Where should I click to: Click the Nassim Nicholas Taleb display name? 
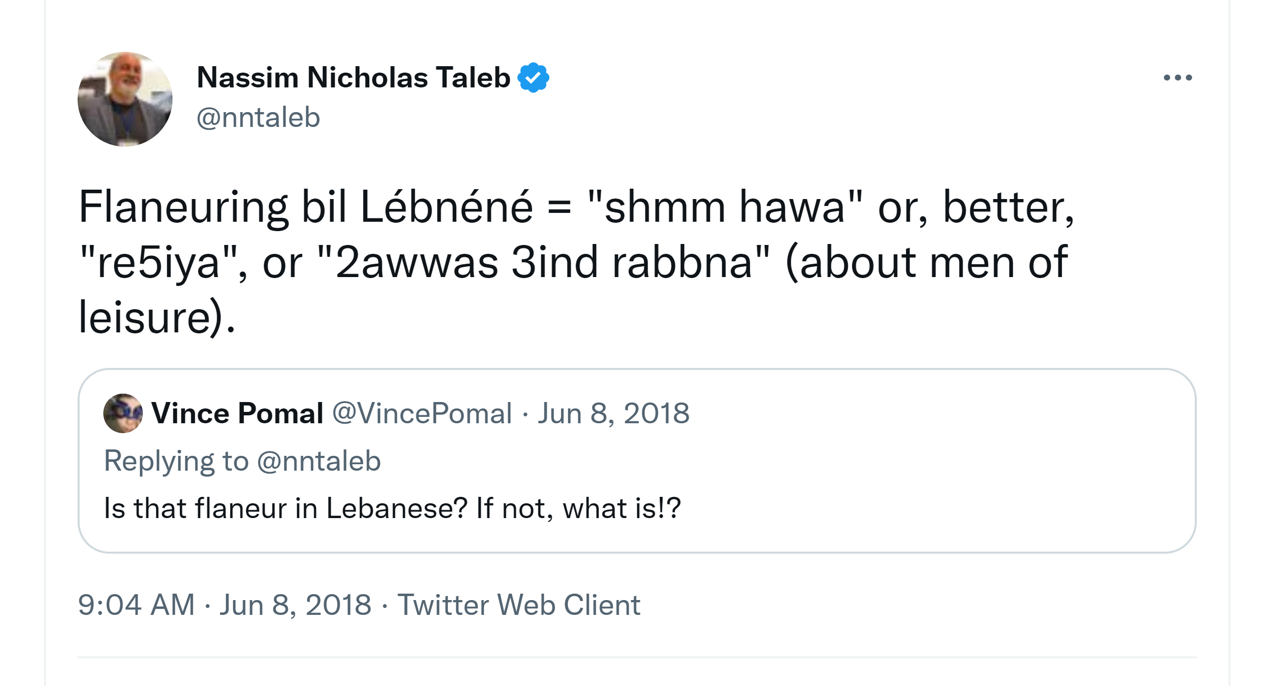tap(353, 78)
